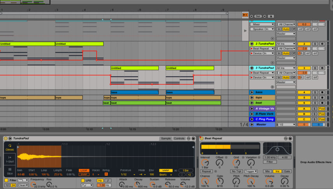Click the 1.00 Hz LFO rate field

[x=104, y=185]
